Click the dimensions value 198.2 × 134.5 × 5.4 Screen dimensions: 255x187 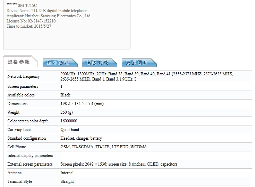point(82,104)
